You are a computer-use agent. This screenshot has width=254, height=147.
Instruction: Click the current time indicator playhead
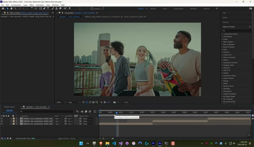117,113
